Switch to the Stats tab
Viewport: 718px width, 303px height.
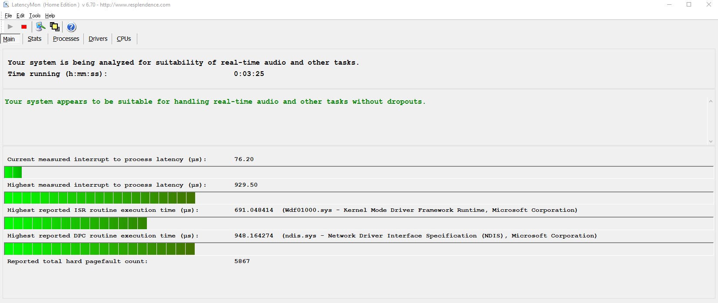point(34,39)
